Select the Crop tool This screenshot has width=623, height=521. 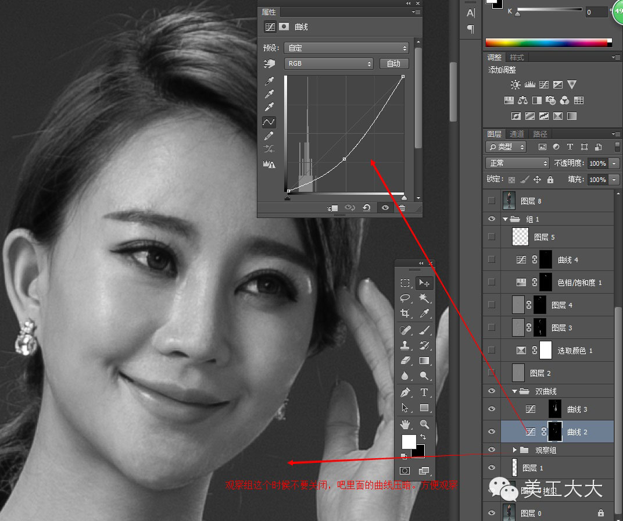pyautogui.click(x=405, y=313)
